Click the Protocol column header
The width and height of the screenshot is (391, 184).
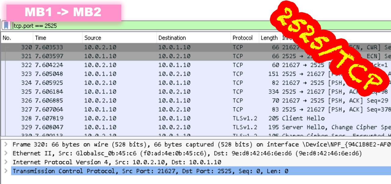pyautogui.click(x=243, y=38)
